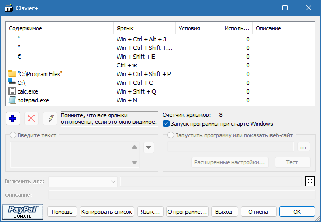Screen dimensions: 321x222
Task: Open the "Включить для" combo box
Action: point(83,181)
